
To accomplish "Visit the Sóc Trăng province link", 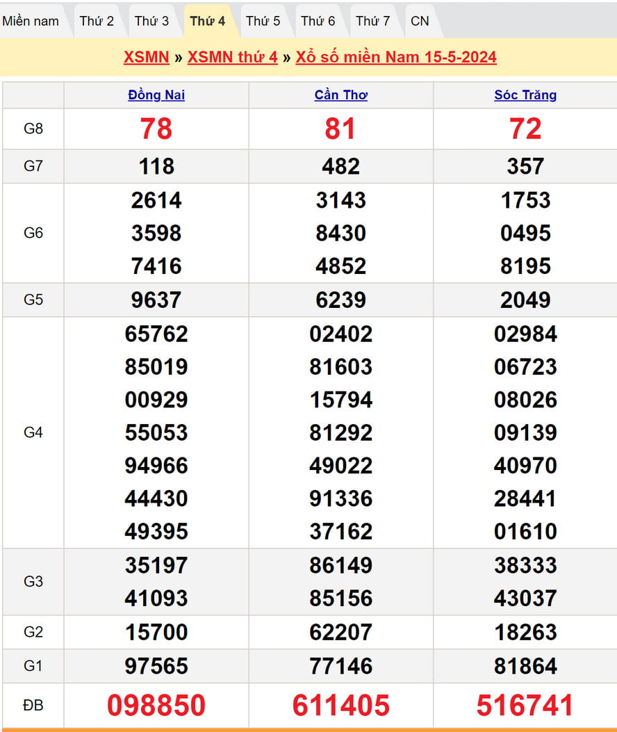I will 525,95.
